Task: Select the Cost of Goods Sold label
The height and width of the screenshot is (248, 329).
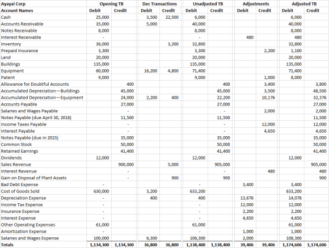Action: pos(20,191)
